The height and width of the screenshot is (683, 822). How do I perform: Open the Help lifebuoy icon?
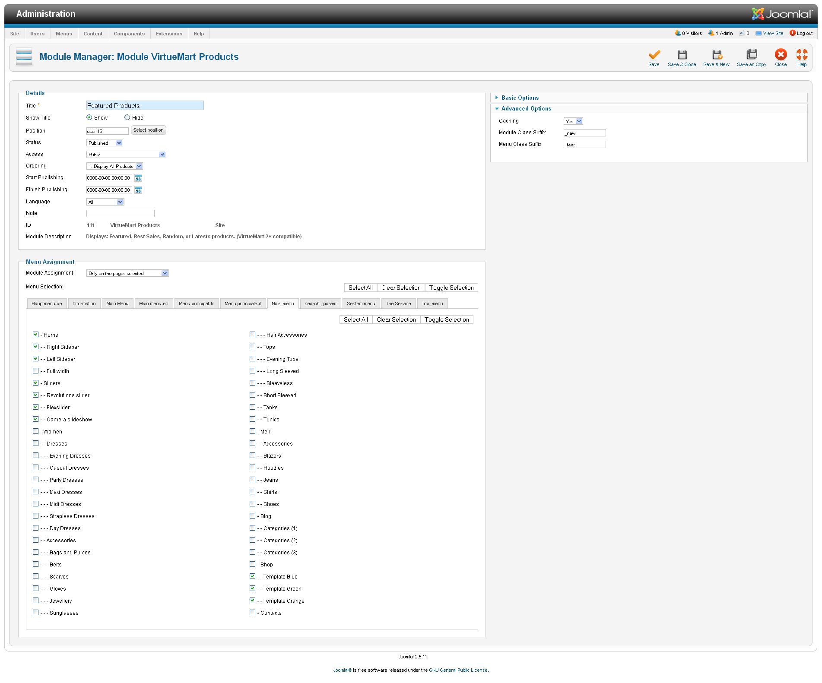801,55
